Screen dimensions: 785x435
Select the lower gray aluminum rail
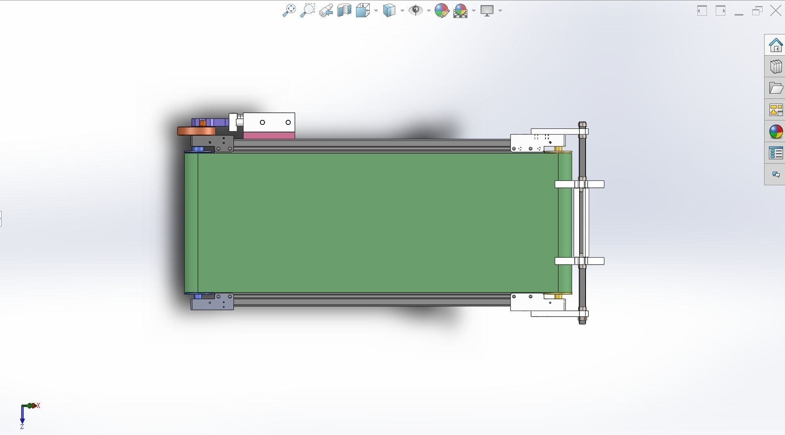pos(372,300)
